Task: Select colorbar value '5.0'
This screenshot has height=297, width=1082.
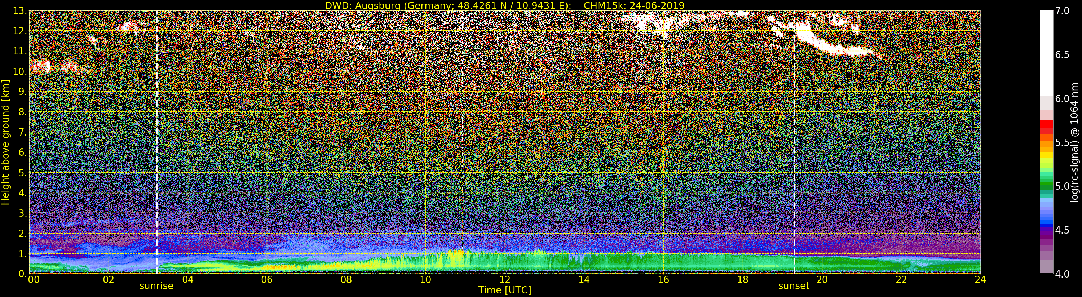Action: (x=1062, y=186)
